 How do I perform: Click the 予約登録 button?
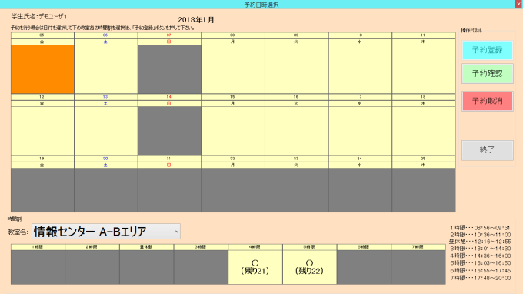coord(488,50)
